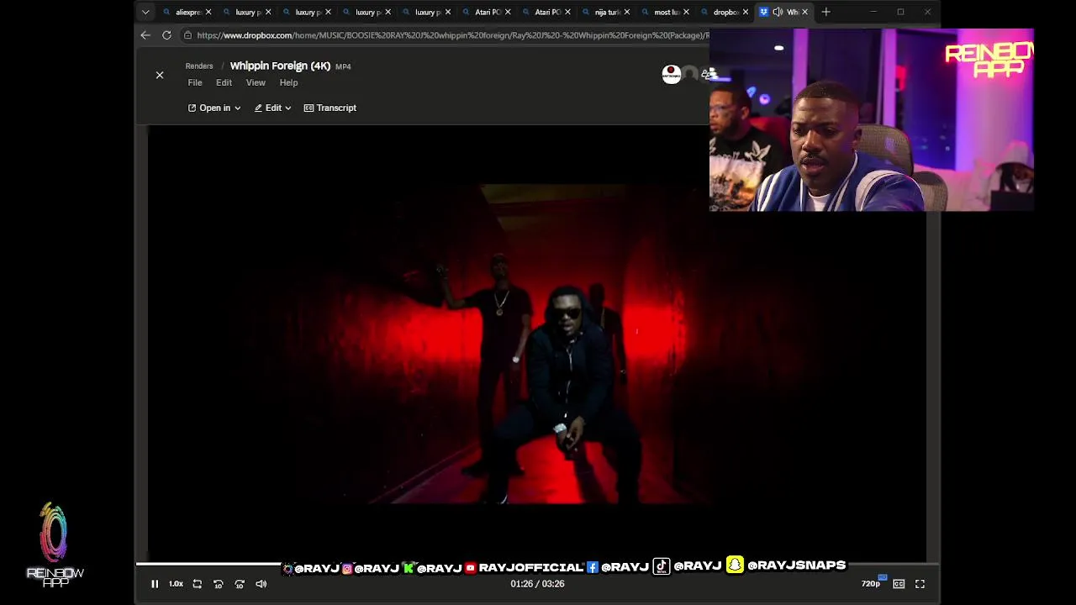Rewind video 10 seconds
Screen dimensions: 1076x605
click(218, 584)
